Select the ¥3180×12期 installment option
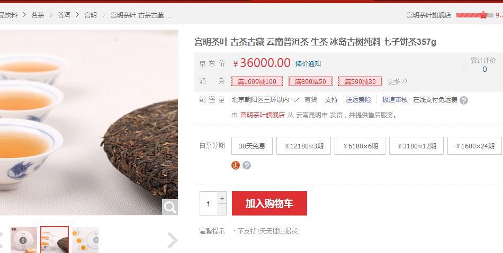The image size is (503, 253). pos(416,146)
